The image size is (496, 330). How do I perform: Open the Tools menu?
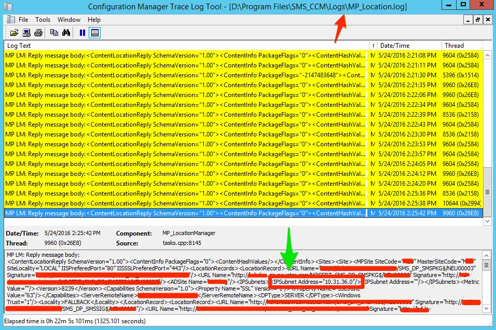(x=43, y=20)
